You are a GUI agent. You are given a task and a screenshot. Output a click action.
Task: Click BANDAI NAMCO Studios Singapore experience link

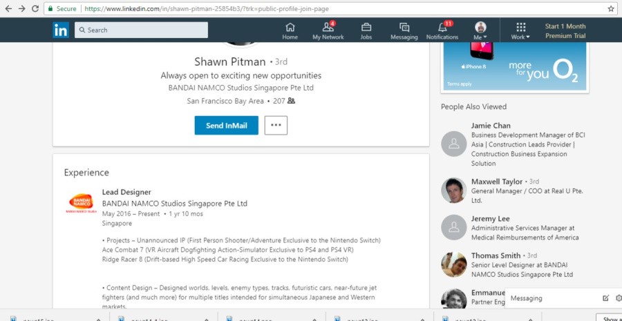coord(175,204)
